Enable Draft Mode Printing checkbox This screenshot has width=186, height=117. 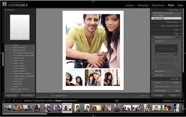click(x=153, y=87)
